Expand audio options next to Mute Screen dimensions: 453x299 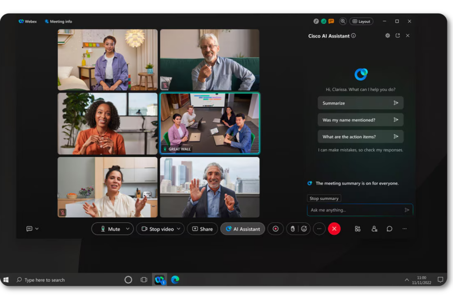(128, 229)
